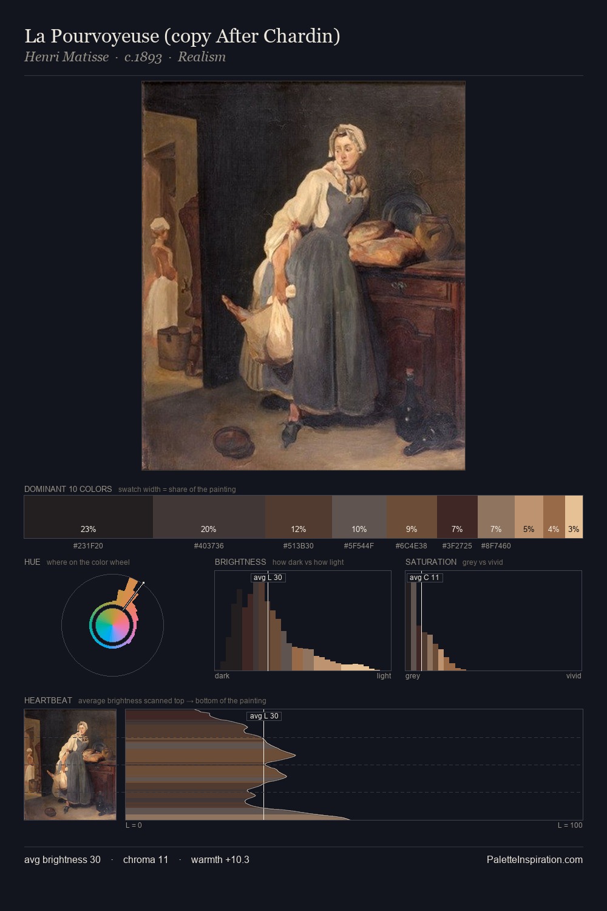Click hex code #513B30
The height and width of the screenshot is (911, 607).
click(298, 546)
